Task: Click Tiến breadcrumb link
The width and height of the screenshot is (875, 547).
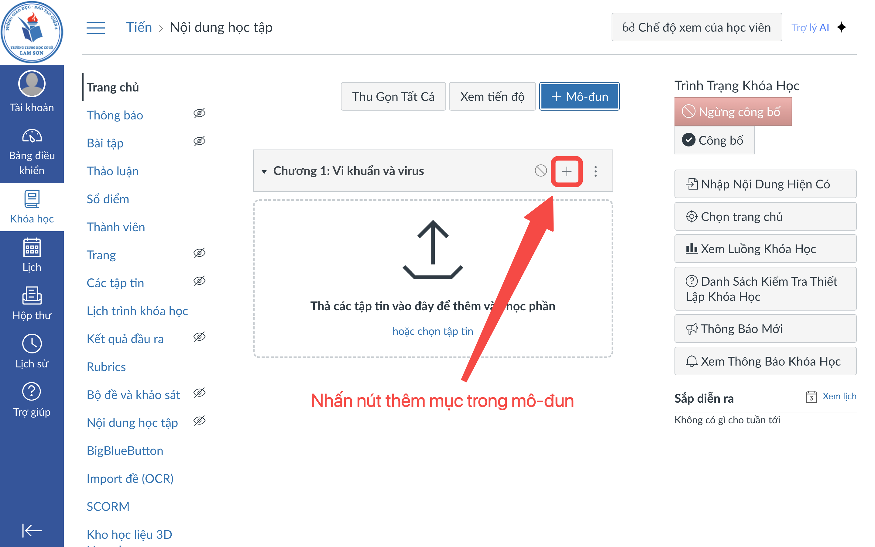Action: [x=139, y=27]
